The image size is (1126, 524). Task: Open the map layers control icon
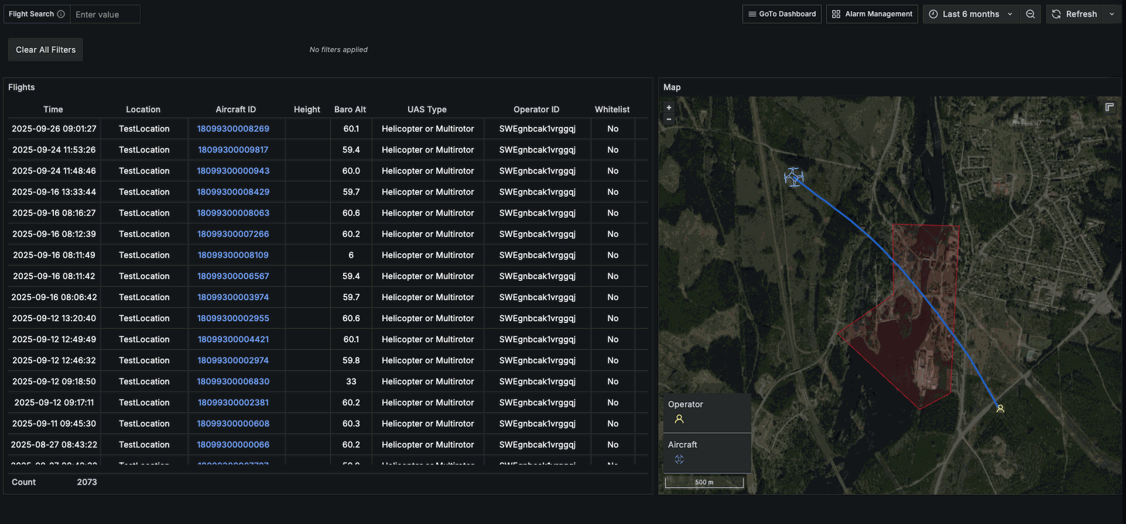click(x=1109, y=107)
